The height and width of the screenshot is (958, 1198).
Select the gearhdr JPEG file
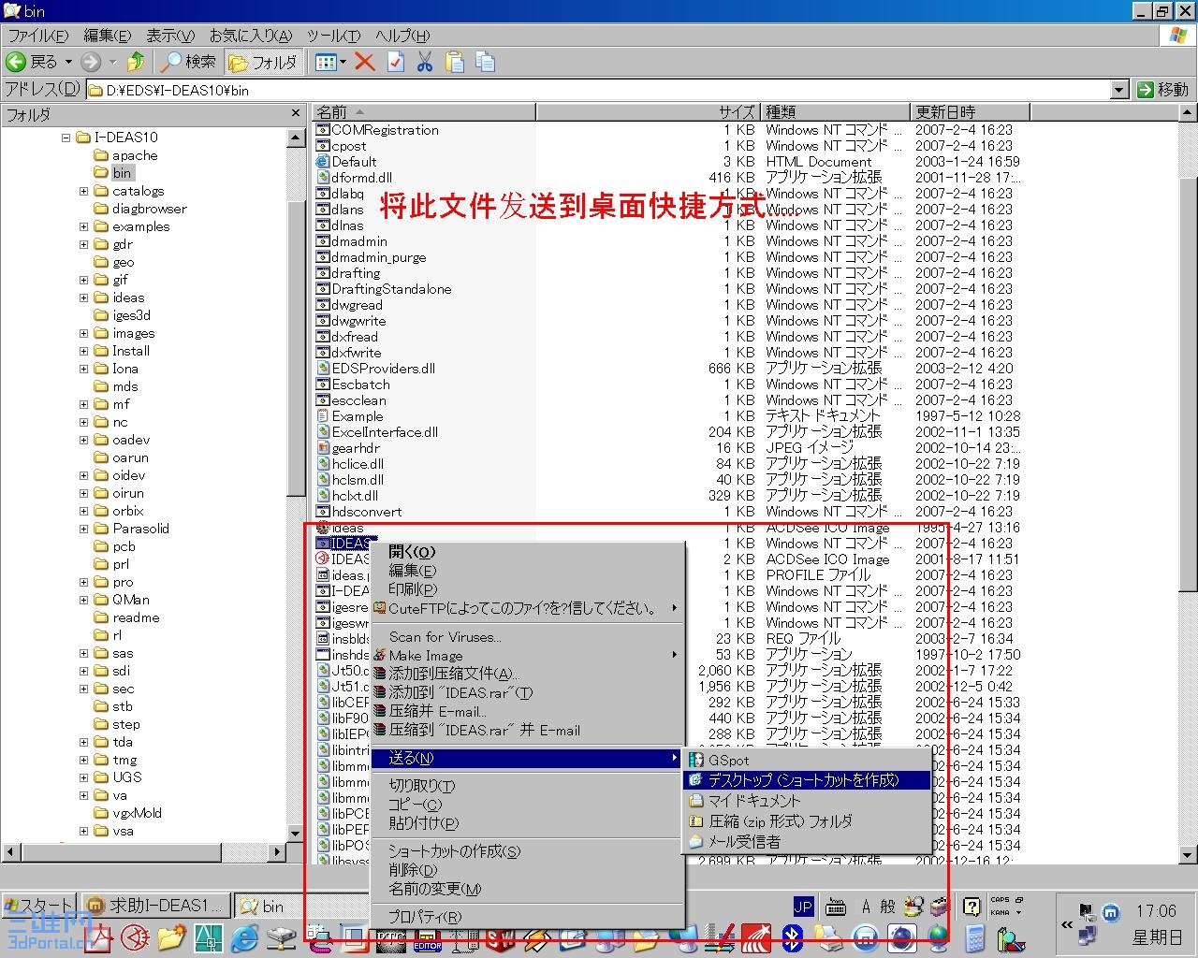point(356,448)
